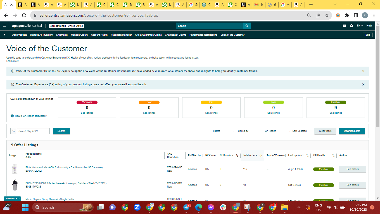Screen dimensions: 380x214
Task: Open the Windows Start menu
Action: 25,207
